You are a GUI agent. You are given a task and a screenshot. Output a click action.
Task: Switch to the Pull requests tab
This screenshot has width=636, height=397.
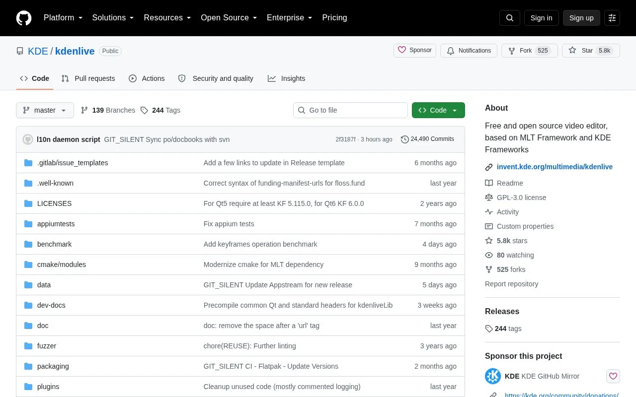coord(88,78)
